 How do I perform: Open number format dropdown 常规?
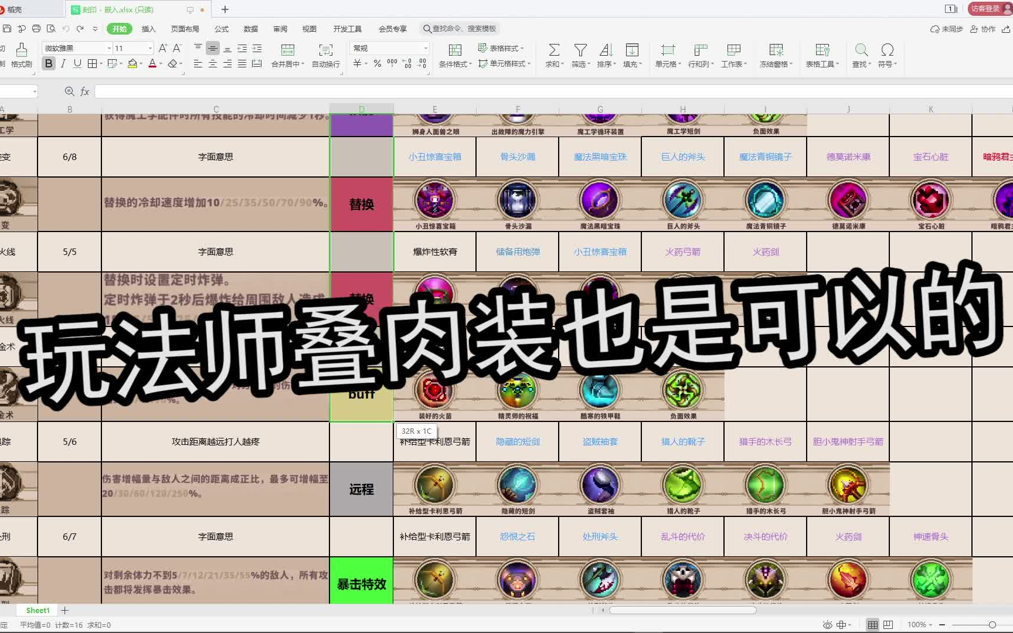(x=389, y=48)
